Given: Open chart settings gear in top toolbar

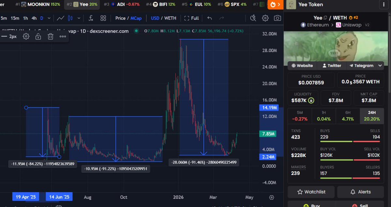Looking at the screenshot, I should [x=265, y=18].
